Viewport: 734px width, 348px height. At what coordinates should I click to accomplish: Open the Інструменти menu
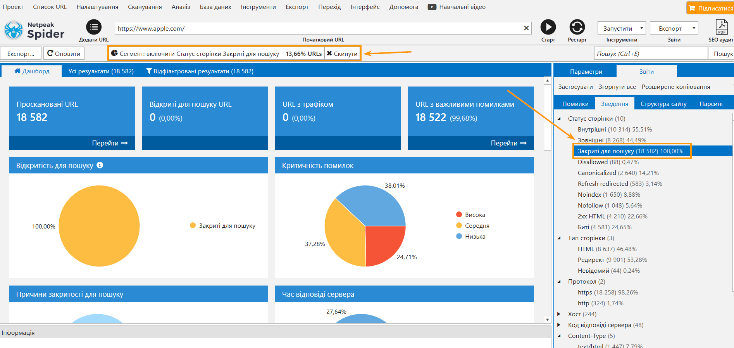[258, 7]
